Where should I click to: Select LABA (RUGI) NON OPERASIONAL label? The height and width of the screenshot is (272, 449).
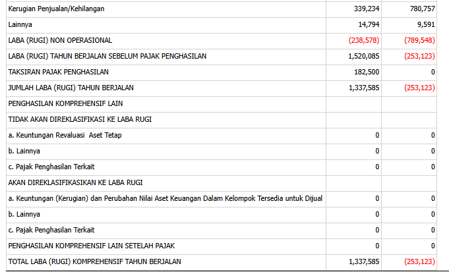pos(60,41)
